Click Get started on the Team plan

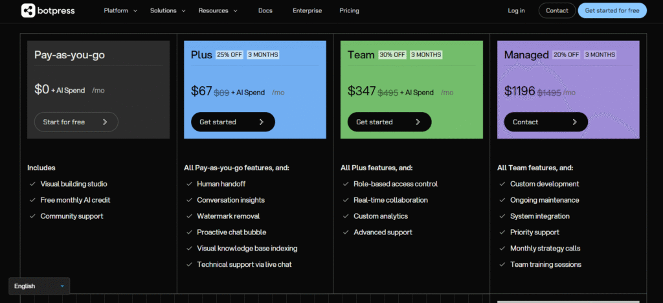[x=389, y=122]
